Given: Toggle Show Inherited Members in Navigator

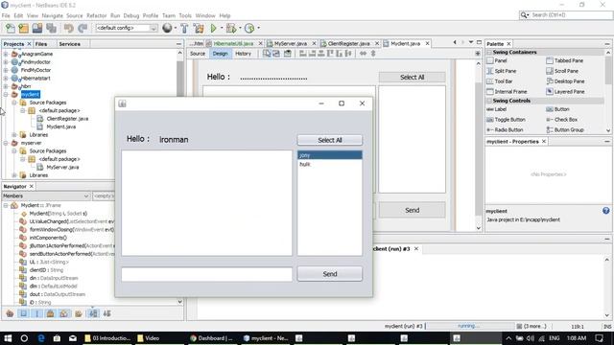Looking at the screenshot, I should point(10,313).
